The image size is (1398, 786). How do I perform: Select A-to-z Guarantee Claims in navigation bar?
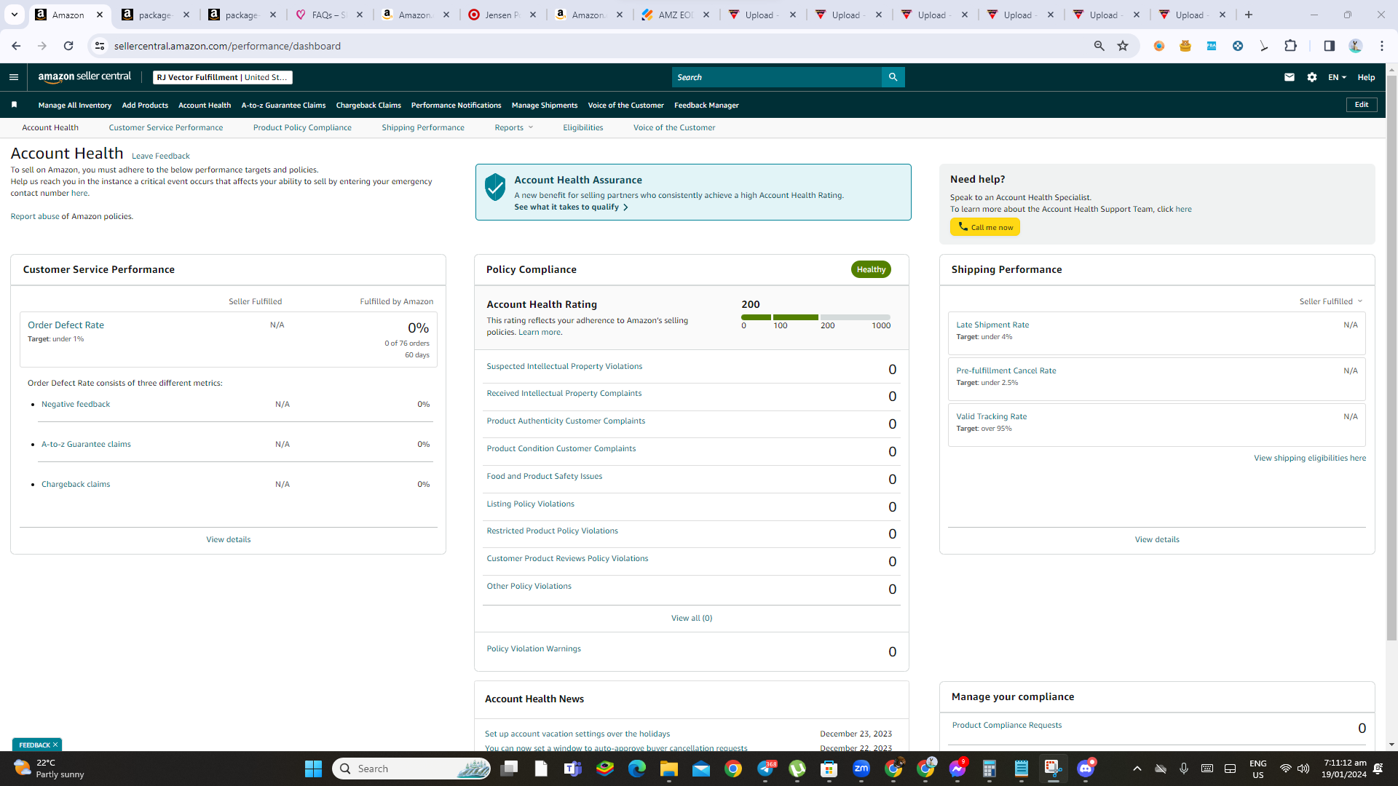283,106
